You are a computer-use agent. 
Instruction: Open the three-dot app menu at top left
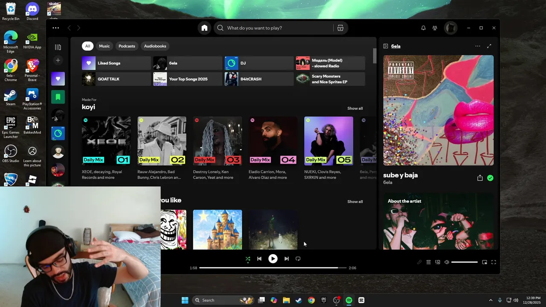pos(56,28)
